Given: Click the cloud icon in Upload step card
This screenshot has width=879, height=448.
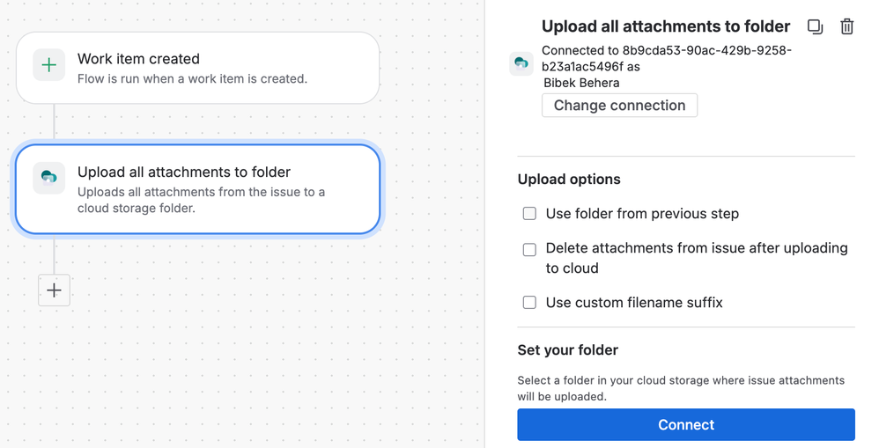Looking at the screenshot, I should pyautogui.click(x=48, y=178).
